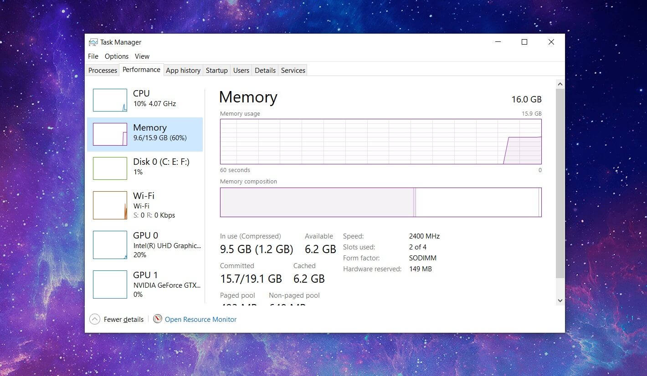The image size is (647, 376).
Task: Select the Memory graph in the sidebar
Action: pos(145,132)
